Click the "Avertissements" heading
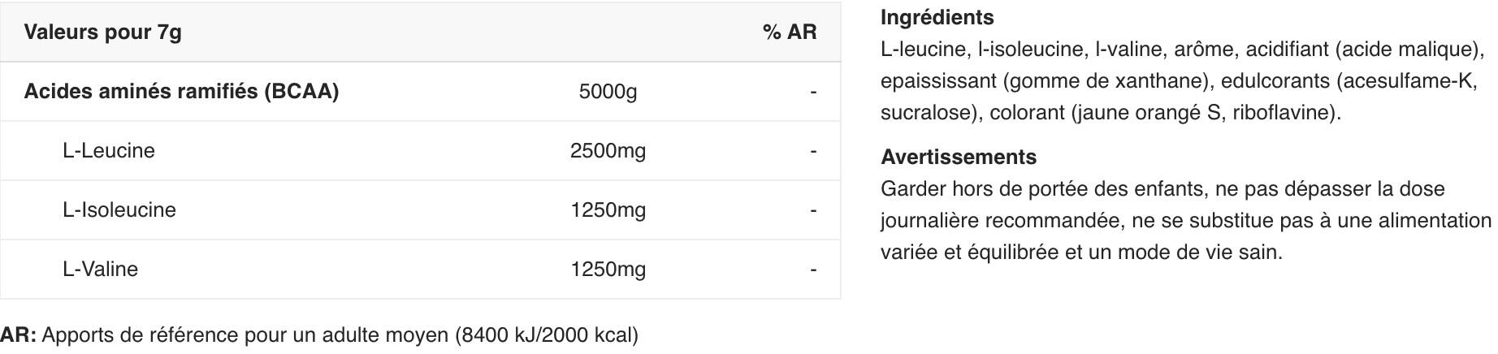 coord(958,157)
